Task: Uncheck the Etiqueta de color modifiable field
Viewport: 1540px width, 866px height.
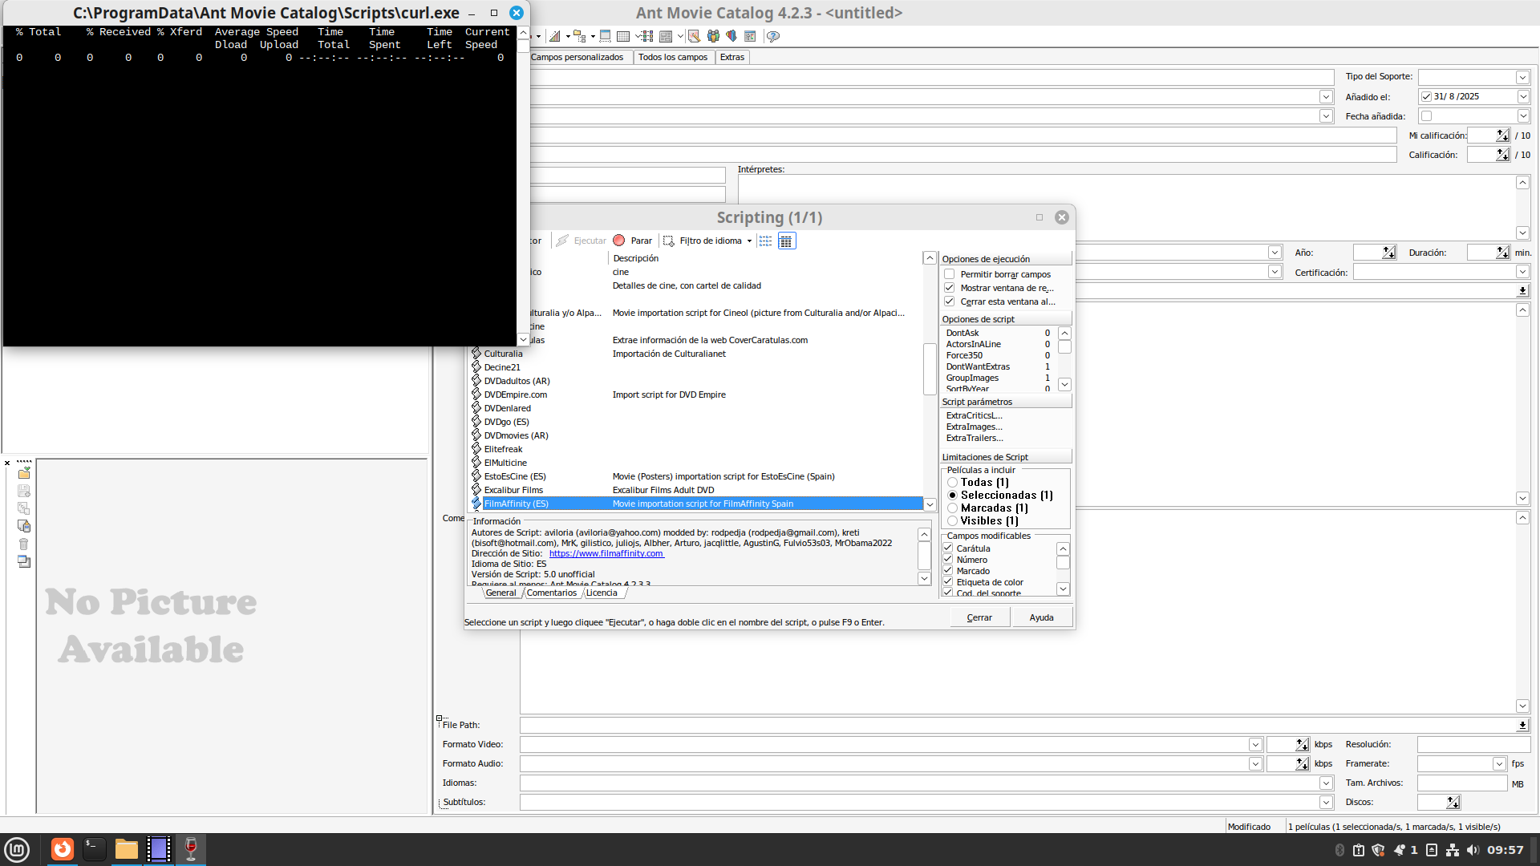Action: pos(948,582)
